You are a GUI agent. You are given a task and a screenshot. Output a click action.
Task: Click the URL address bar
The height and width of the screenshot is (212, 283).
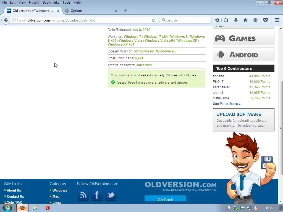83,20
